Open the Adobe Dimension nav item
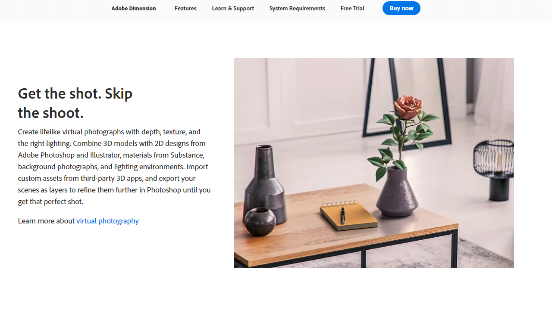 click(x=134, y=8)
